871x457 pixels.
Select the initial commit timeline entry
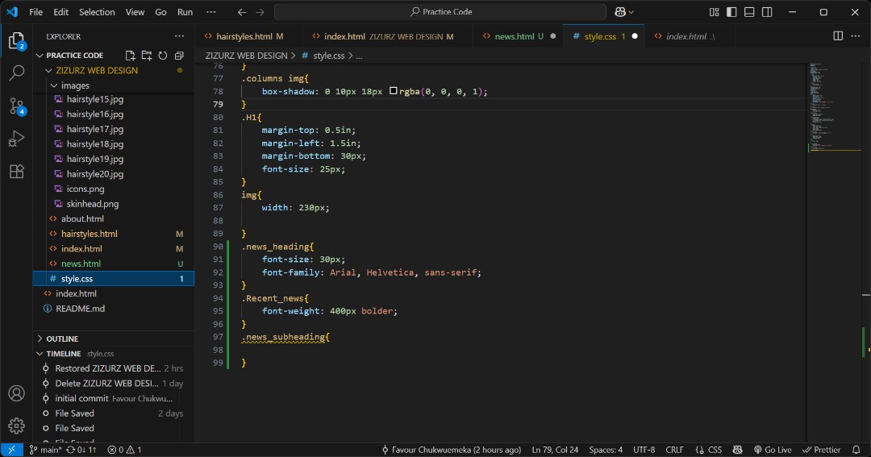114,399
